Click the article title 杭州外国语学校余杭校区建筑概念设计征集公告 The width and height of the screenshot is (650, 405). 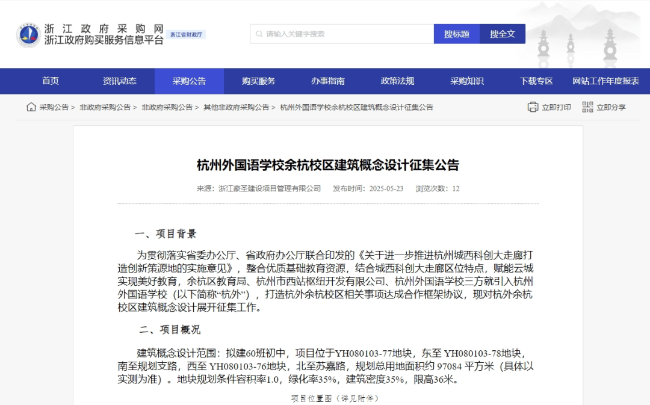(328, 165)
